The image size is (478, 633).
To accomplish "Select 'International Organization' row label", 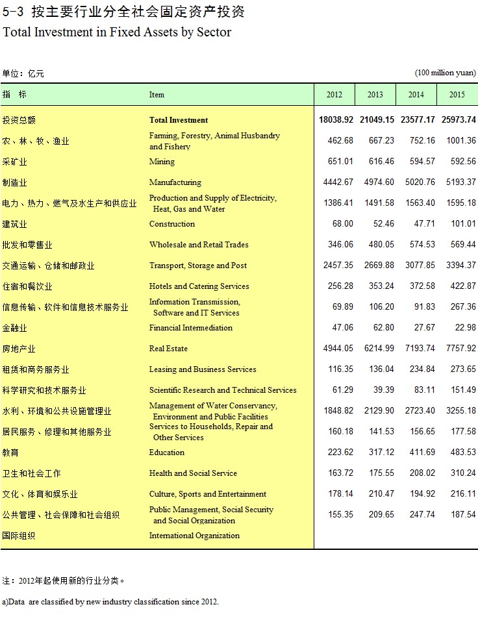I will coord(194,536).
